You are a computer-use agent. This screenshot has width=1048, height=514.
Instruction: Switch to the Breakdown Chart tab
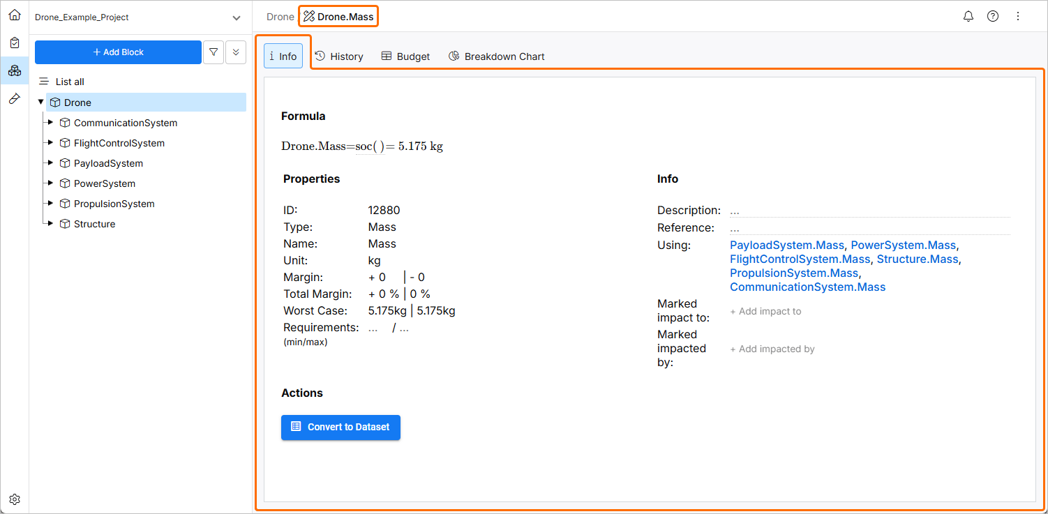[x=496, y=56]
